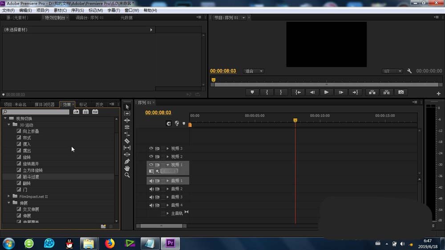445x250 pixels.
Task: Select the Pen tool in the tools panel
Action: click(127, 161)
